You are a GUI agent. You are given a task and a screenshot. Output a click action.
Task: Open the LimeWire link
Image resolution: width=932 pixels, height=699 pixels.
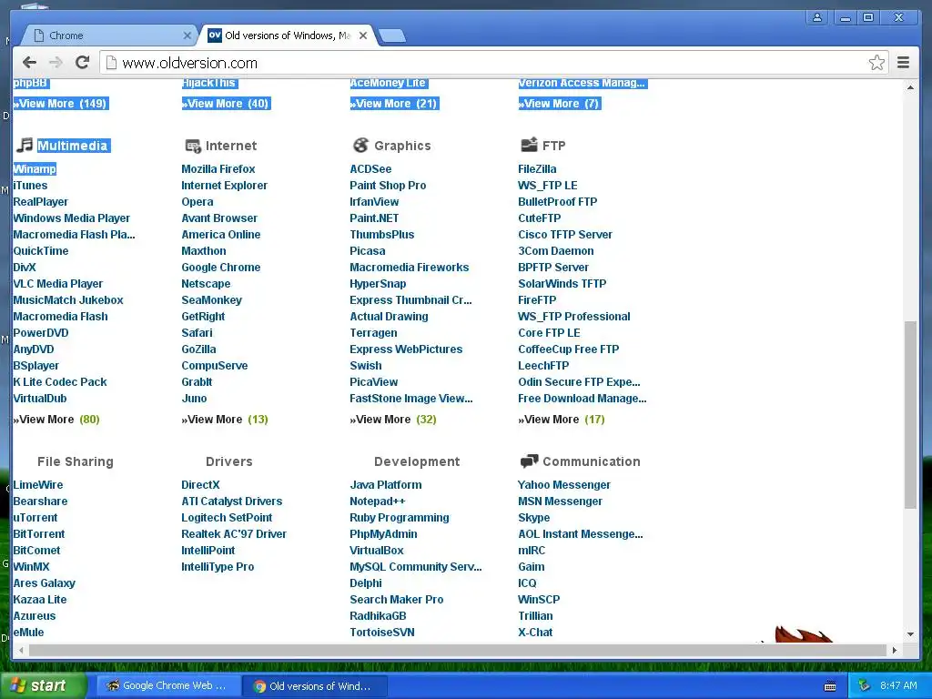click(x=37, y=485)
